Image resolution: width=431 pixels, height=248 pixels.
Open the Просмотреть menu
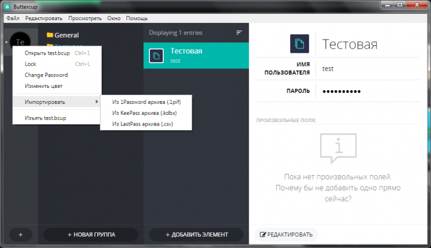point(85,18)
